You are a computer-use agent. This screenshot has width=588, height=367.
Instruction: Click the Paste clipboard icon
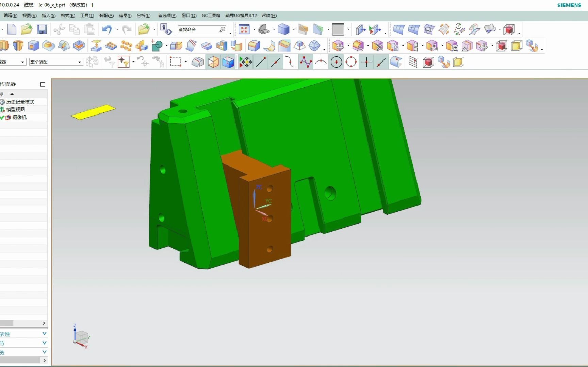[x=89, y=30]
